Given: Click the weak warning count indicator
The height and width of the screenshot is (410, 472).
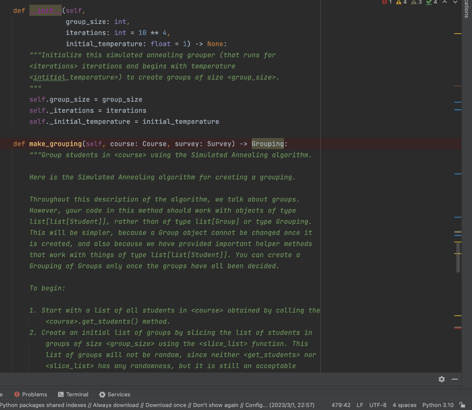Looking at the screenshot, I should click(x=416, y=2).
